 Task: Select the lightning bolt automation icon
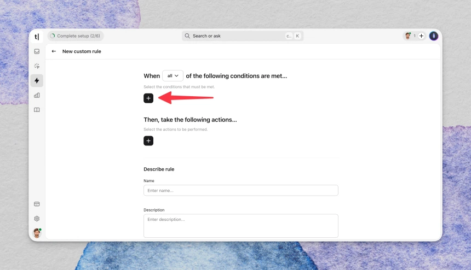click(x=37, y=80)
